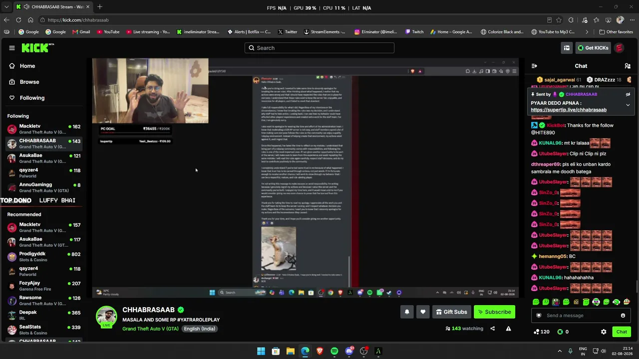Click the Gift Subs button
The width and height of the screenshot is (639, 359).
coord(451,312)
